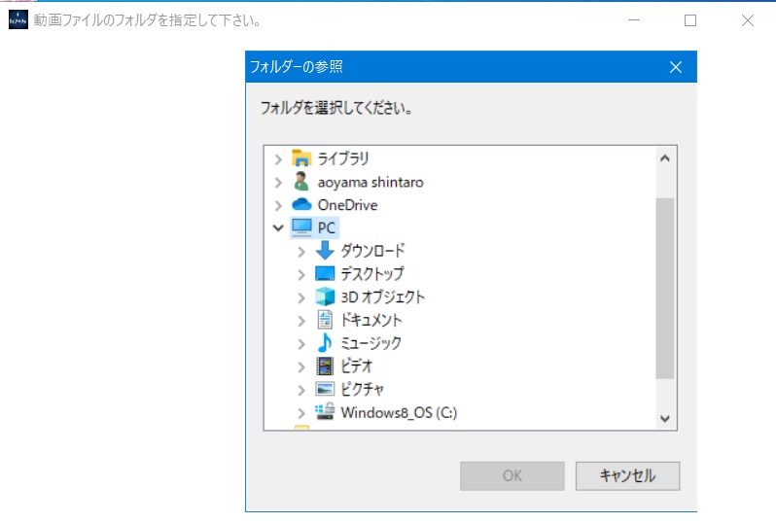
Task: Select the Pictures folder icon
Action: point(325,389)
